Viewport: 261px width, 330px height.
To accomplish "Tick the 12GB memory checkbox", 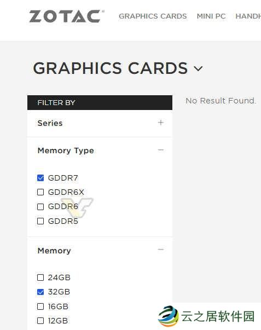I will pyautogui.click(x=40, y=321).
